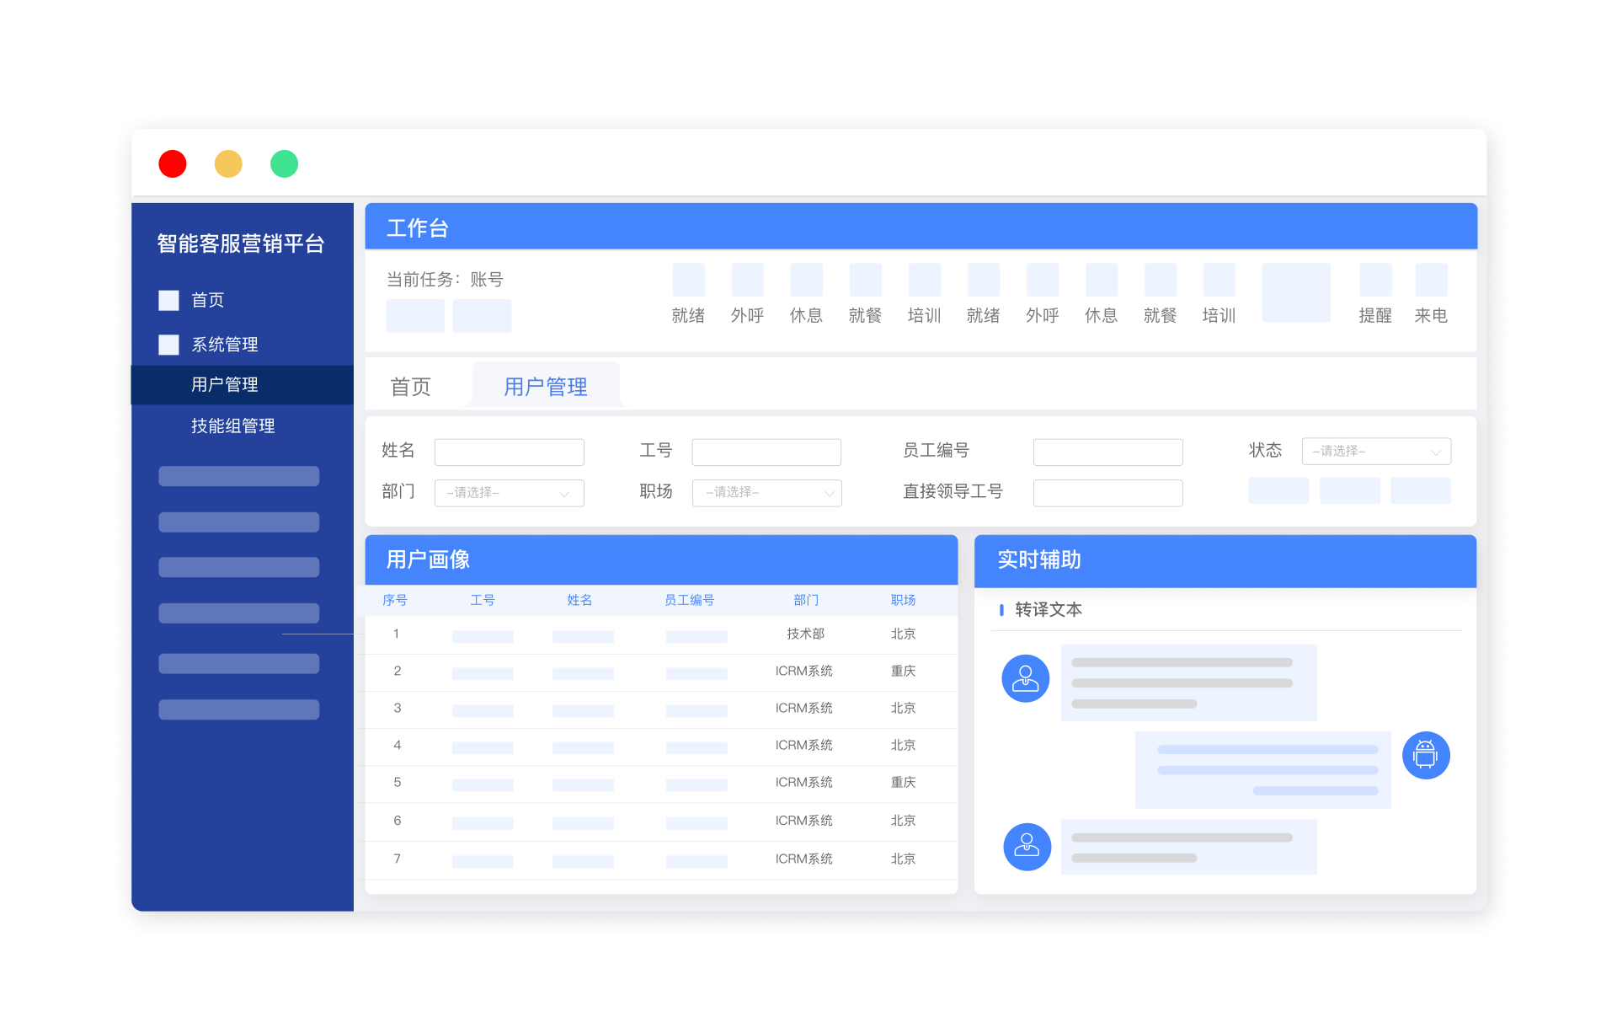Click the 转译文本 header in the assistant panel
The width and height of the screenshot is (1617, 1033).
1049,609
